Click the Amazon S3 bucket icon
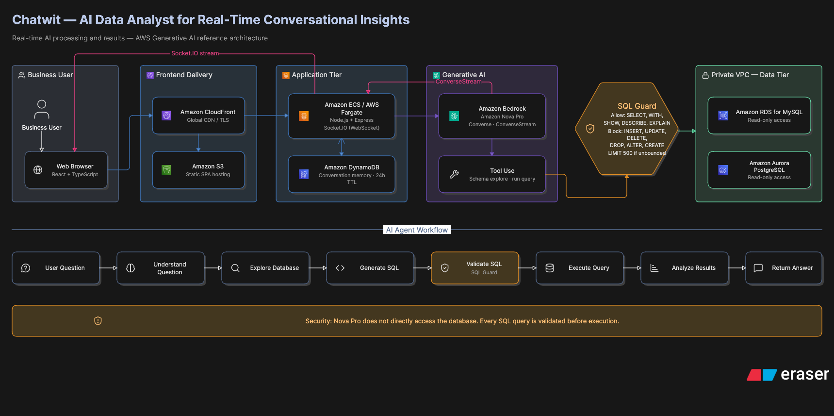The height and width of the screenshot is (416, 834). [166, 170]
